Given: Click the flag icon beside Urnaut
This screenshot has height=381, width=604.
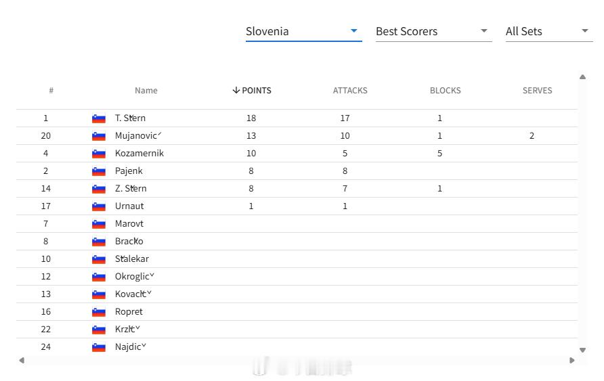Looking at the screenshot, I should (99, 206).
